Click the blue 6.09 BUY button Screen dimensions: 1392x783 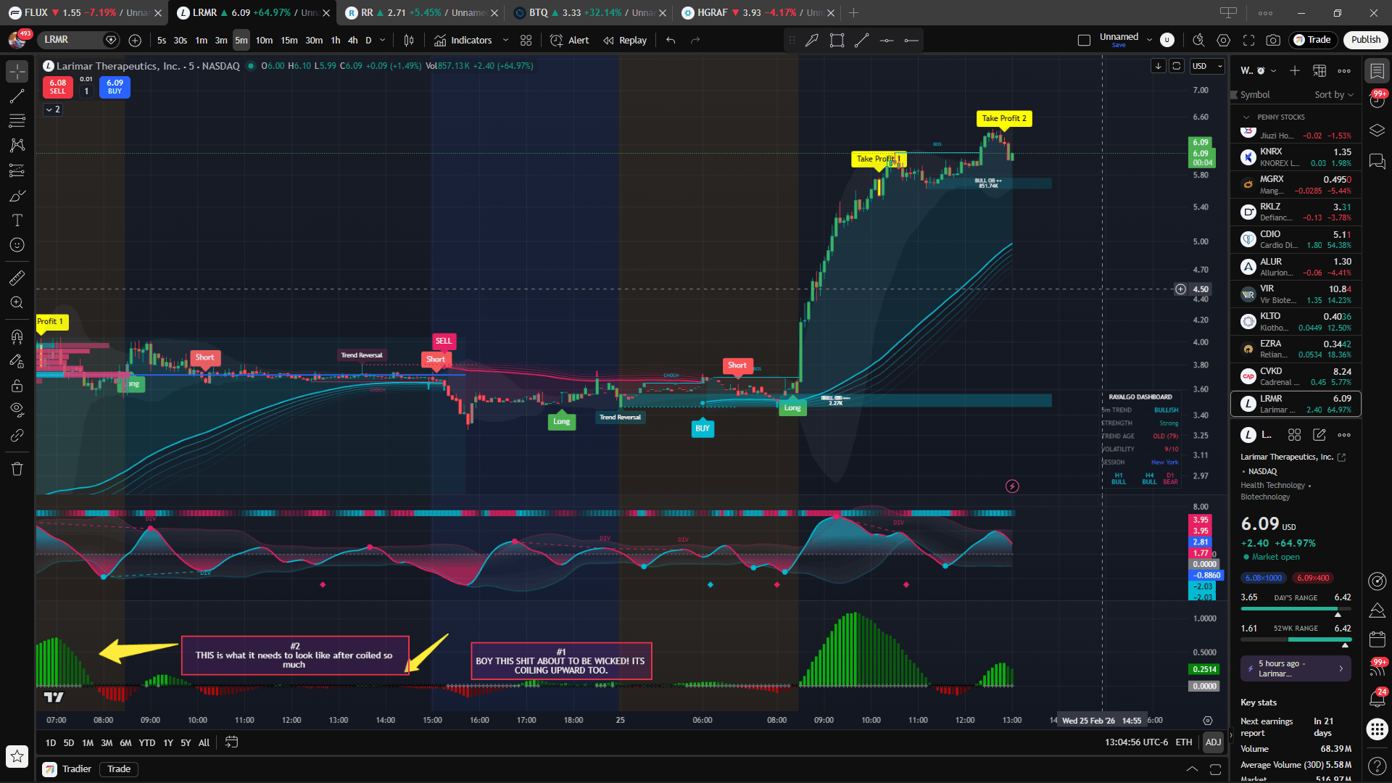[x=115, y=86]
